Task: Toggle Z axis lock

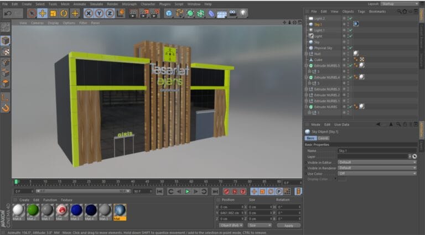Action: click(x=110, y=13)
